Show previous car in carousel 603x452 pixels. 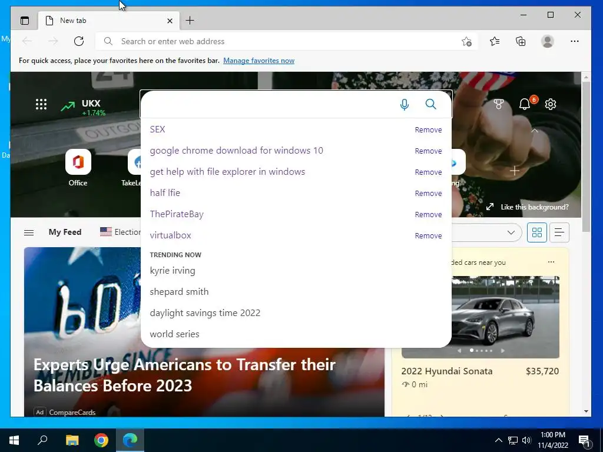pos(459,351)
